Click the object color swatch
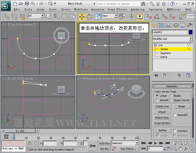The image size is (196, 153). click(191, 32)
